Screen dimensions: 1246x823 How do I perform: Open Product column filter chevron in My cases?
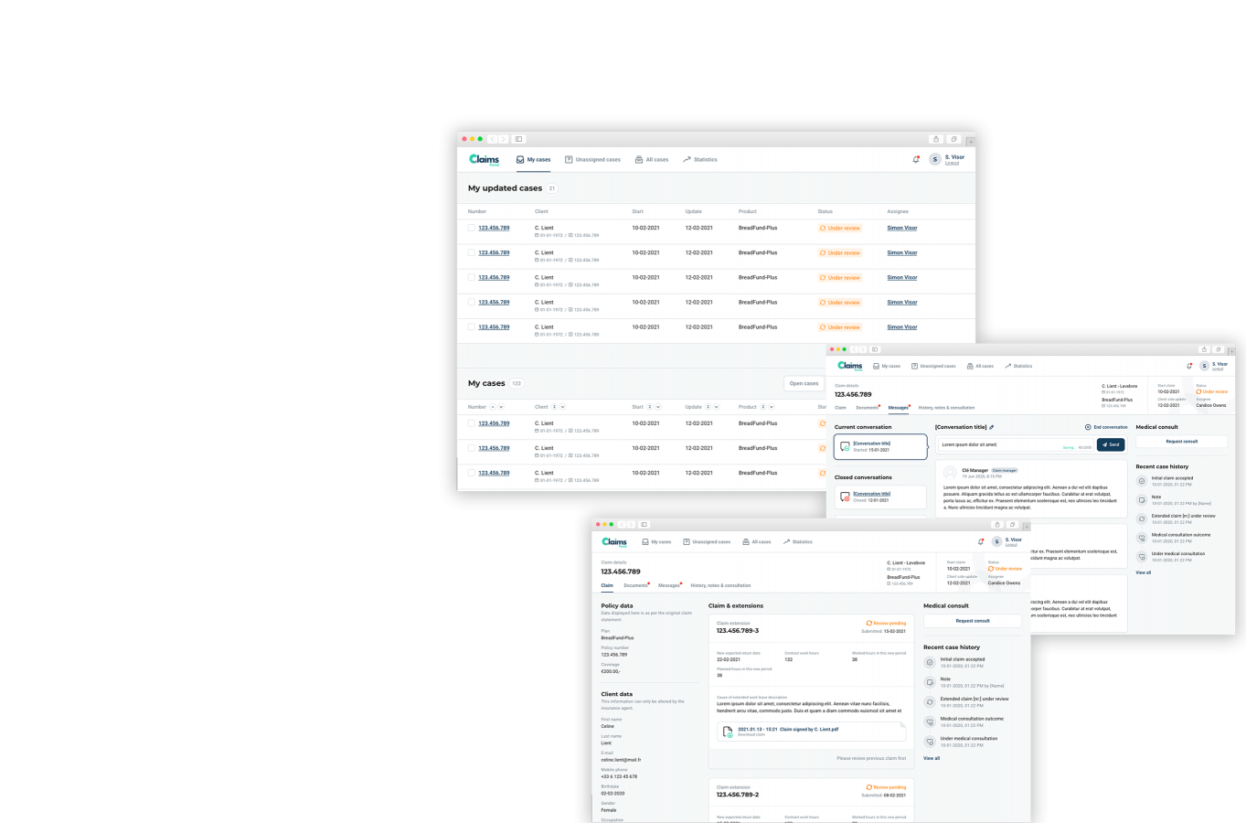tap(772, 407)
